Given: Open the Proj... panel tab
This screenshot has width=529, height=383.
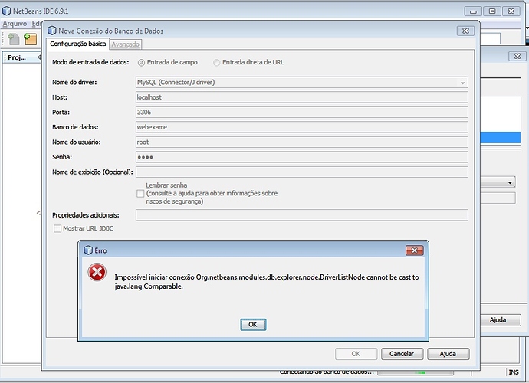Looking at the screenshot, I should point(17,57).
